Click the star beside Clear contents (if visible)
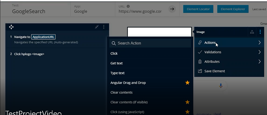Viewport: 267px width, 115px height. [187, 102]
